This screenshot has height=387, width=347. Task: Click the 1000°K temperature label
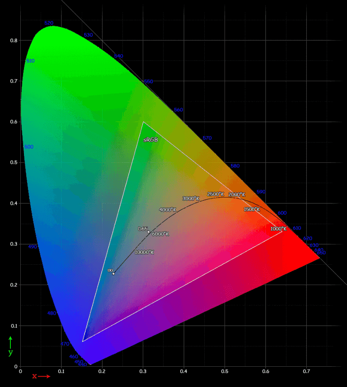tap(278, 229)
